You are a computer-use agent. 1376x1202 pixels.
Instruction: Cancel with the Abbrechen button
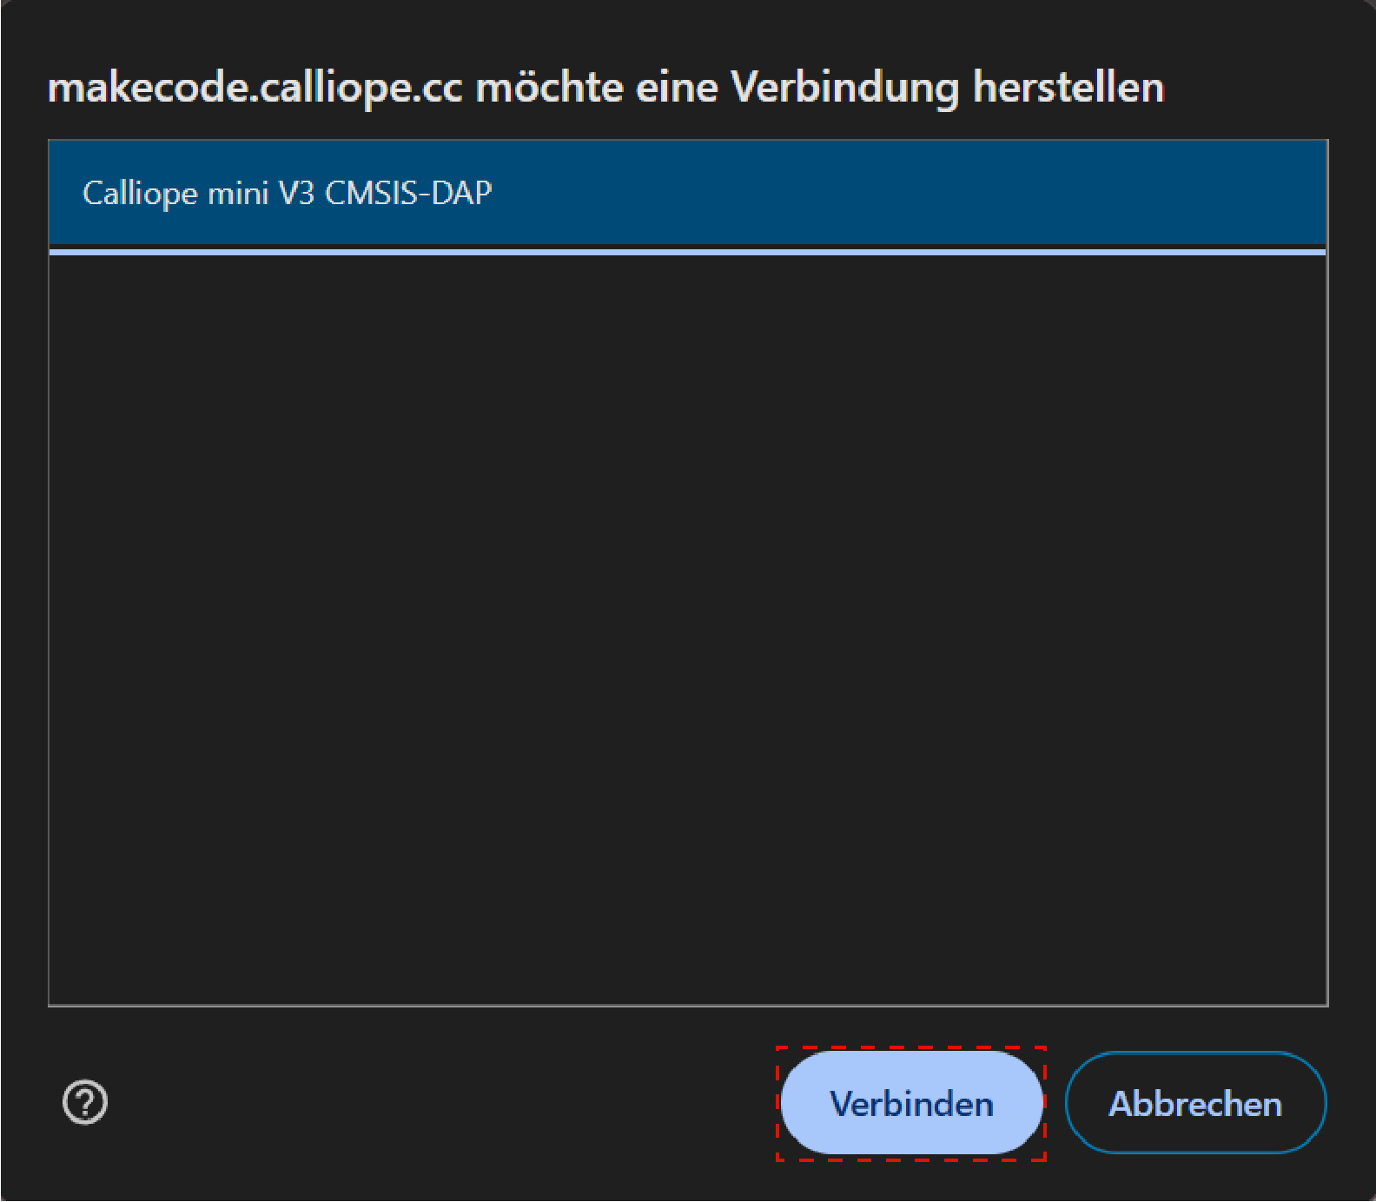click(x=1195, y=1103)
